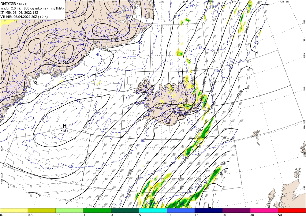Image resolution: width=306 pixels, height=217 pixels.
Task: Click the '0W' longitude label at the top
Action: [x=260, y=2]
